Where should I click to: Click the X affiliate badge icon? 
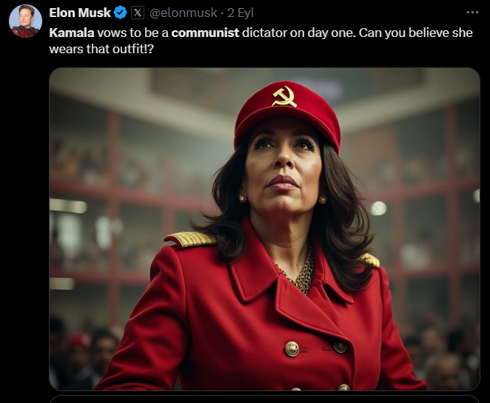click(x=138, y=13)
